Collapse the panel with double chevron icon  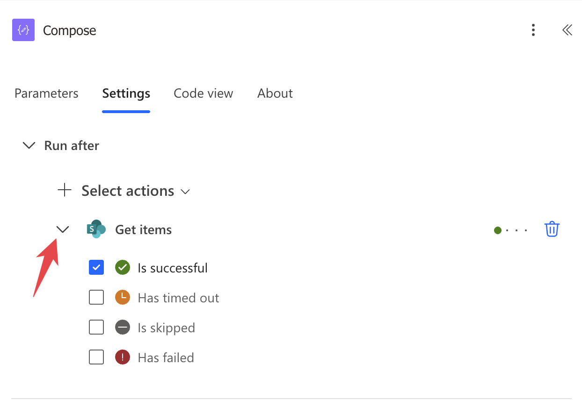click(x=567, y=30)
